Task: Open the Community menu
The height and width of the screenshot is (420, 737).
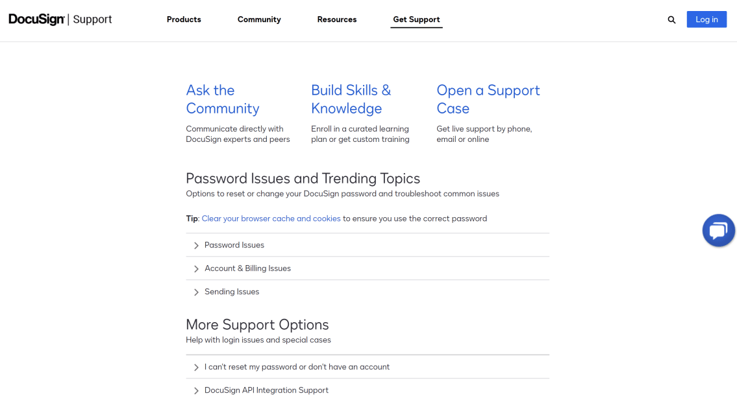Action: pyautogui.click(x=259, y=19)
